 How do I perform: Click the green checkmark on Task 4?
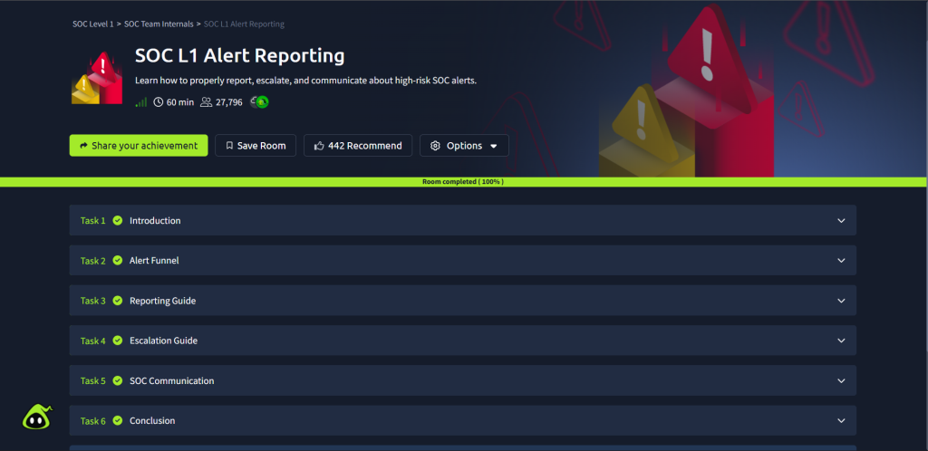tap(118, 341)
